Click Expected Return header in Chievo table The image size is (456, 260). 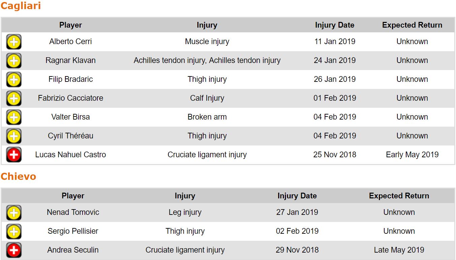399,196
